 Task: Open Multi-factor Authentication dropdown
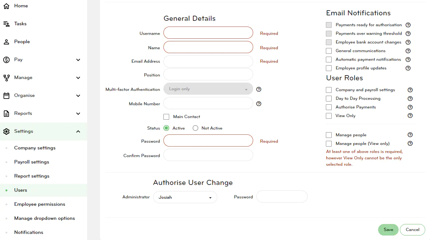(x=208, y=89)
